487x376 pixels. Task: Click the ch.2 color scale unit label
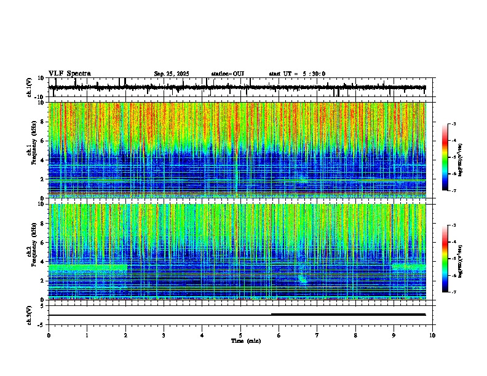(460, 261)
